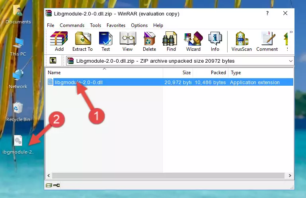Click the libgmodule-2.0-0.dll file icon in list

click(50, 82)
